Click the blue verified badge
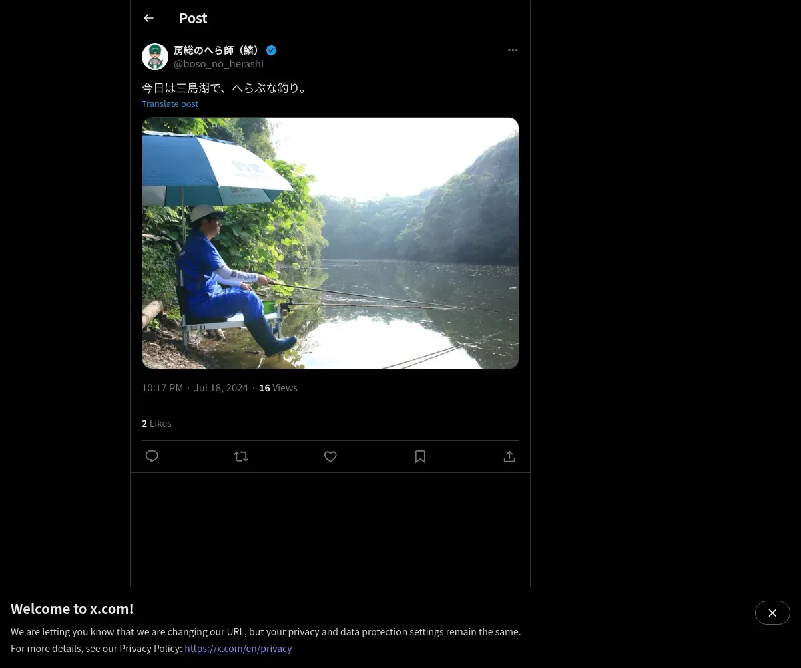 tap(271, 50)
